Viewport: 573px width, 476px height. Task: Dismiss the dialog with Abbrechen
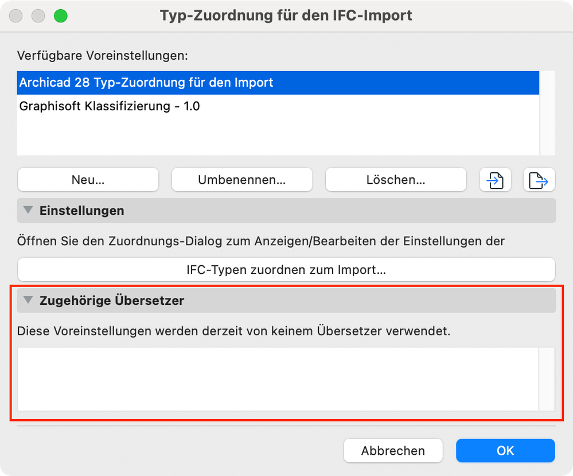tap(393, 450)
